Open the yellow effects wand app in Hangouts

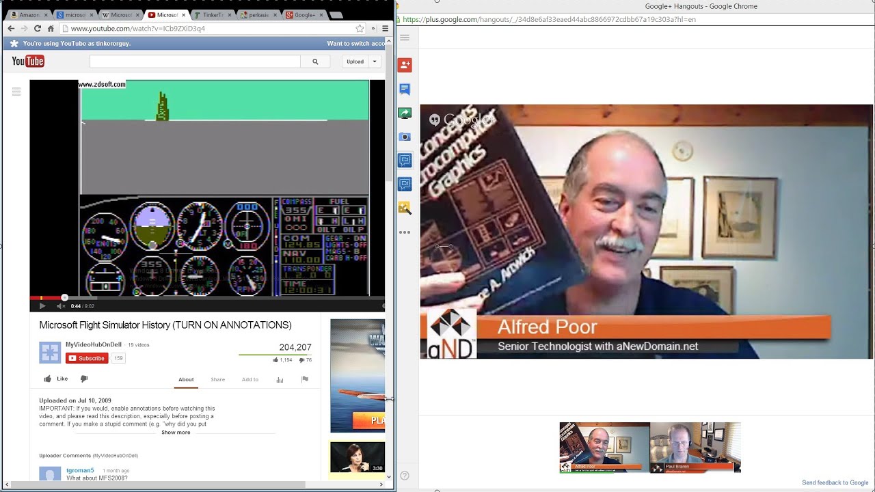click(405, 208)
